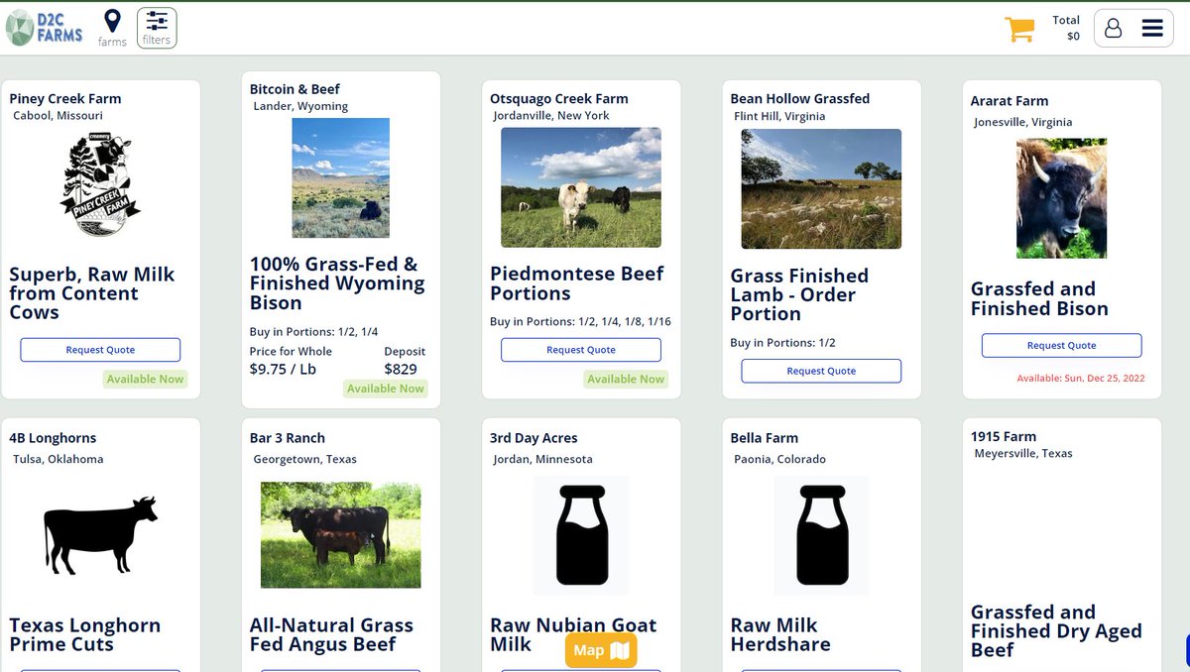The image size is (1190, 672).
Task: Click the 1915 Farm name
Action: click(x=1004, y=435)
